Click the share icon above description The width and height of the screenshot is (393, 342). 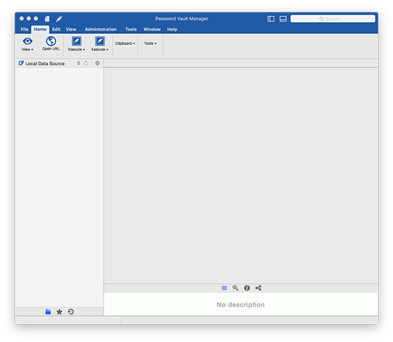coord(259,288)
